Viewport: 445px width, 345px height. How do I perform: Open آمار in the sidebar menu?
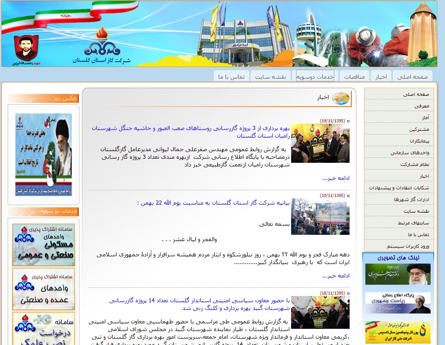click(x=399, y=117)
